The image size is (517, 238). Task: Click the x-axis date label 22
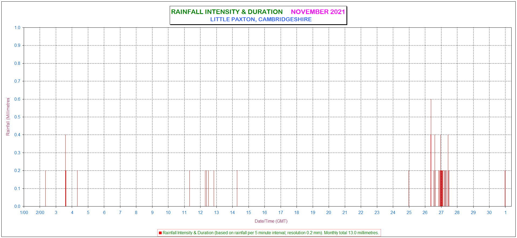[x=361, y=213]
